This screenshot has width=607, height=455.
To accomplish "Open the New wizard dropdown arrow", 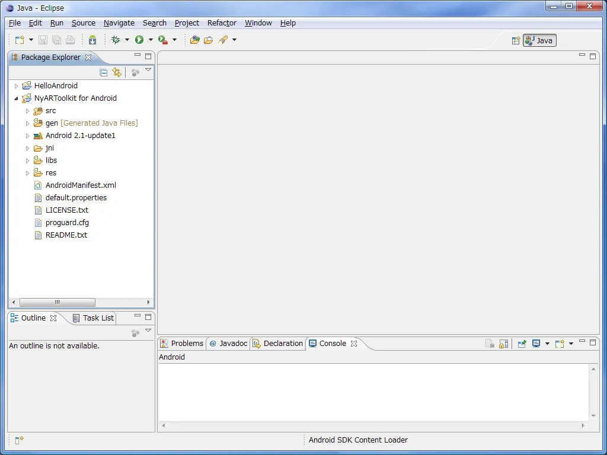I will point(31,40).
